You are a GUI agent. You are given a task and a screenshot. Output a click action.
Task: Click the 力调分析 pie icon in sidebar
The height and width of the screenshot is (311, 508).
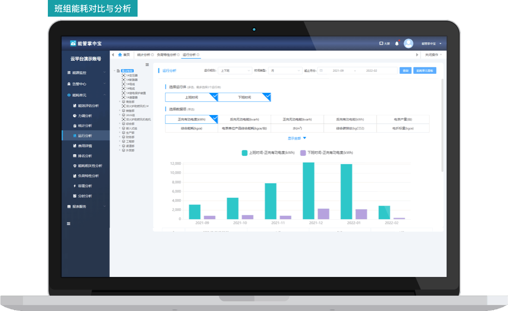(75, 116)
